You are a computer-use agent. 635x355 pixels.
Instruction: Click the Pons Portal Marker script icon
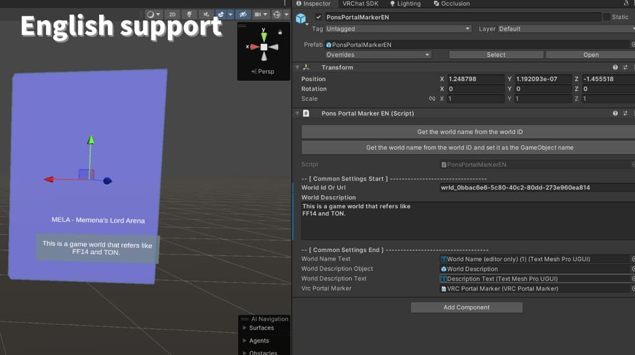306,114
